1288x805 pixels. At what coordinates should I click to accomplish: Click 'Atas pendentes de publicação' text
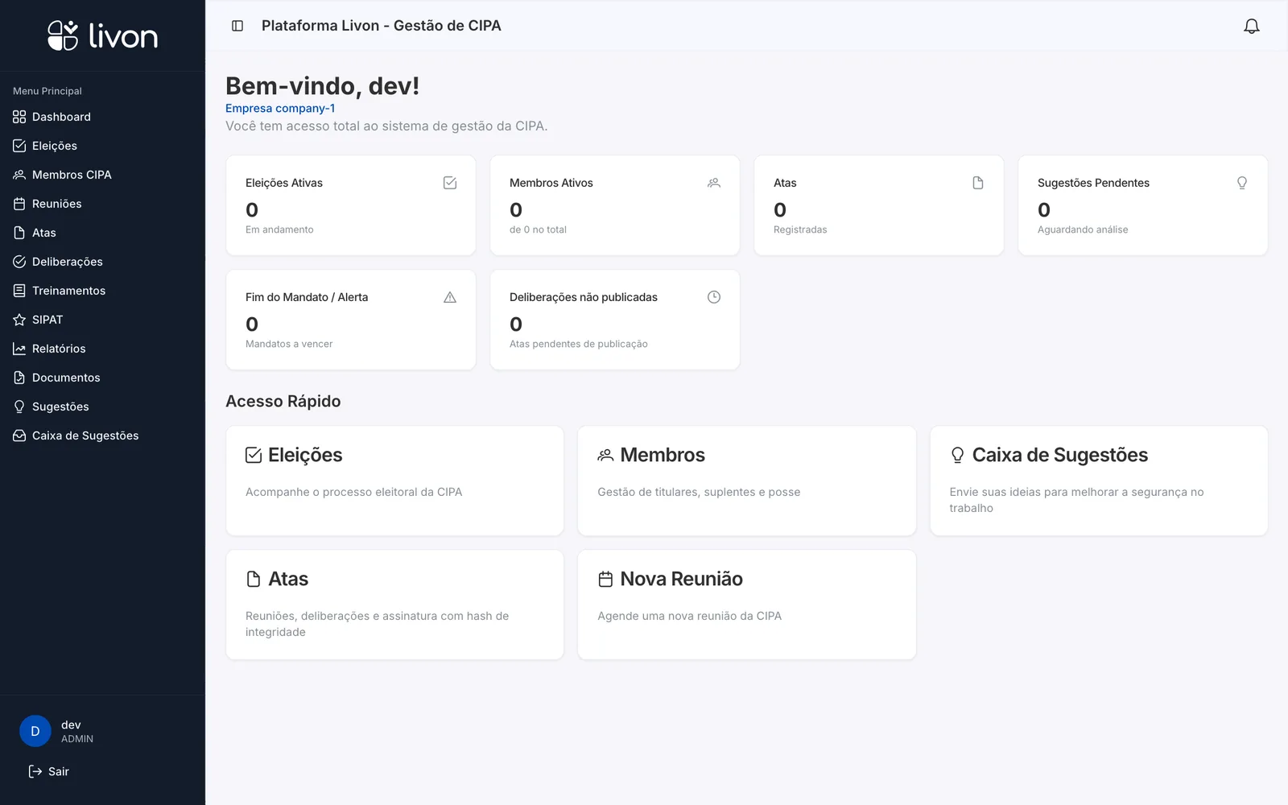579,344
